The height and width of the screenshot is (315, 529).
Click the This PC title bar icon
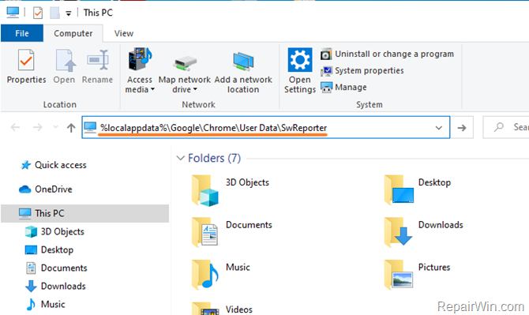point(13,13)
